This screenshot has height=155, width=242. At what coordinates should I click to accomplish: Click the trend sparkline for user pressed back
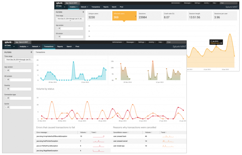(x=168, y=136)
